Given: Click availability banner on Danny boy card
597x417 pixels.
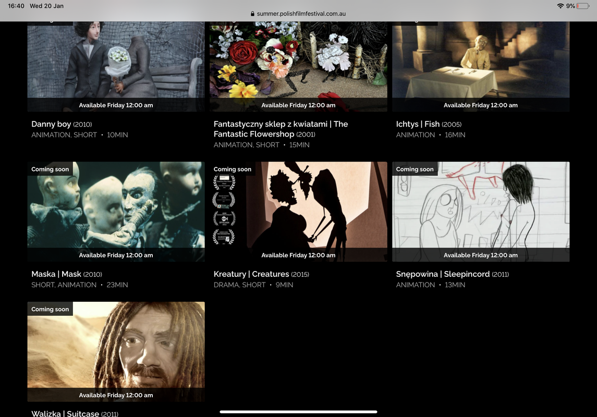Looking at the screenshot, I should [116, 105].
